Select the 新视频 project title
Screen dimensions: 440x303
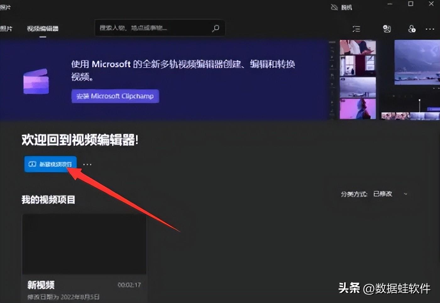(41, 285)
